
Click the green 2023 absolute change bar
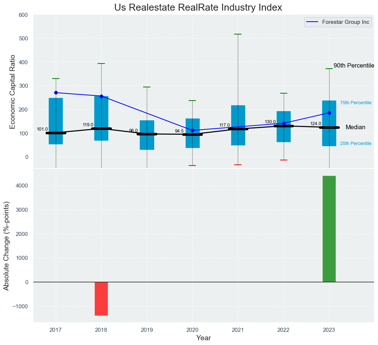[x=329, y=229]
